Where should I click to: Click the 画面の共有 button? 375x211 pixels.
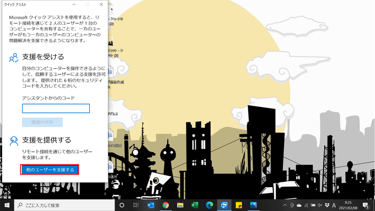pos(42,122)
